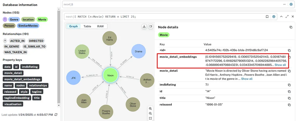Collapse the query result frame
Image resolution: width=296 pixels, height=121 pixels.
point(281,17)
